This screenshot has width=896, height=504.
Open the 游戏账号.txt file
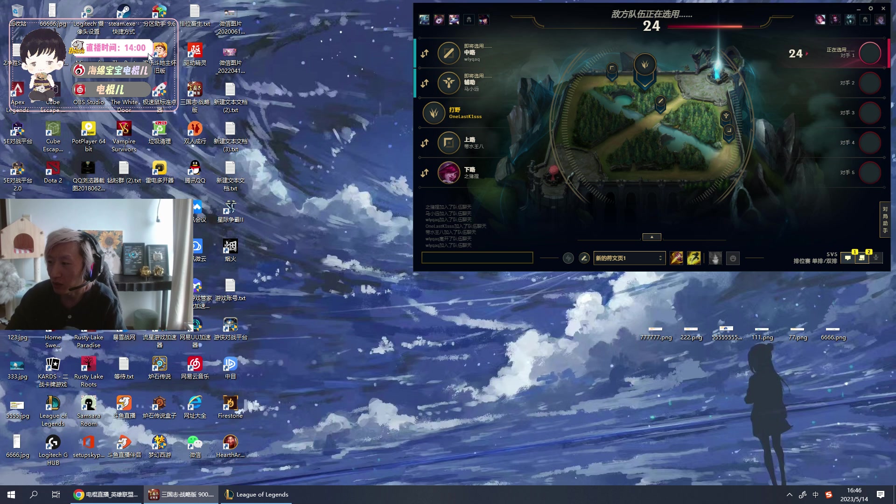(230, 290)
